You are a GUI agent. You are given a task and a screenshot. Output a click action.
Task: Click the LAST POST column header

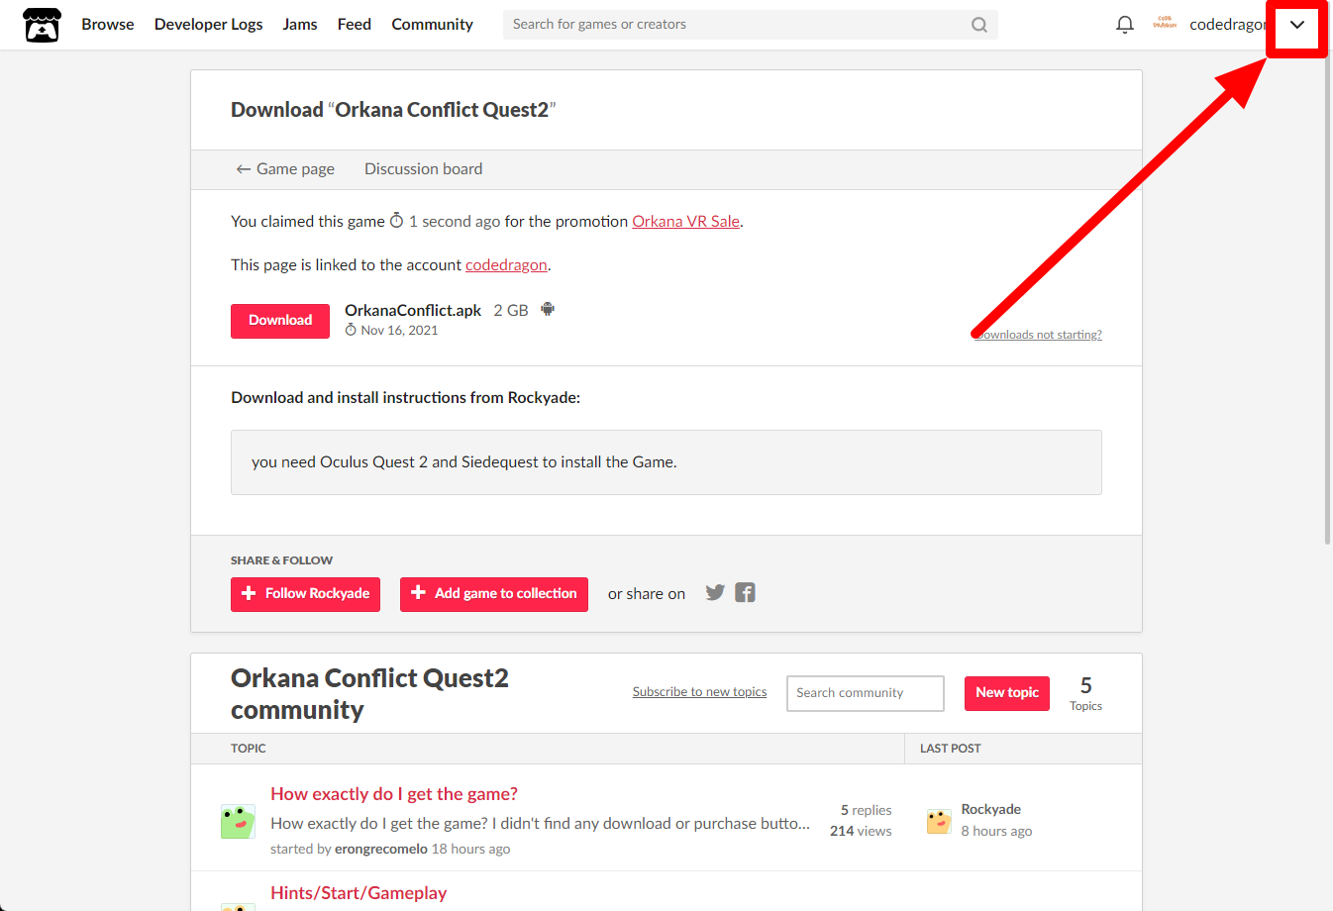point(951,748)
